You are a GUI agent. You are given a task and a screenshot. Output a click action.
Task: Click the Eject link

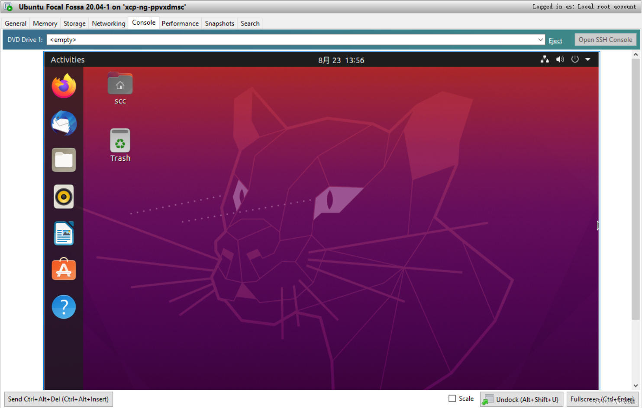pyautogui.click(x=555, y=41)
